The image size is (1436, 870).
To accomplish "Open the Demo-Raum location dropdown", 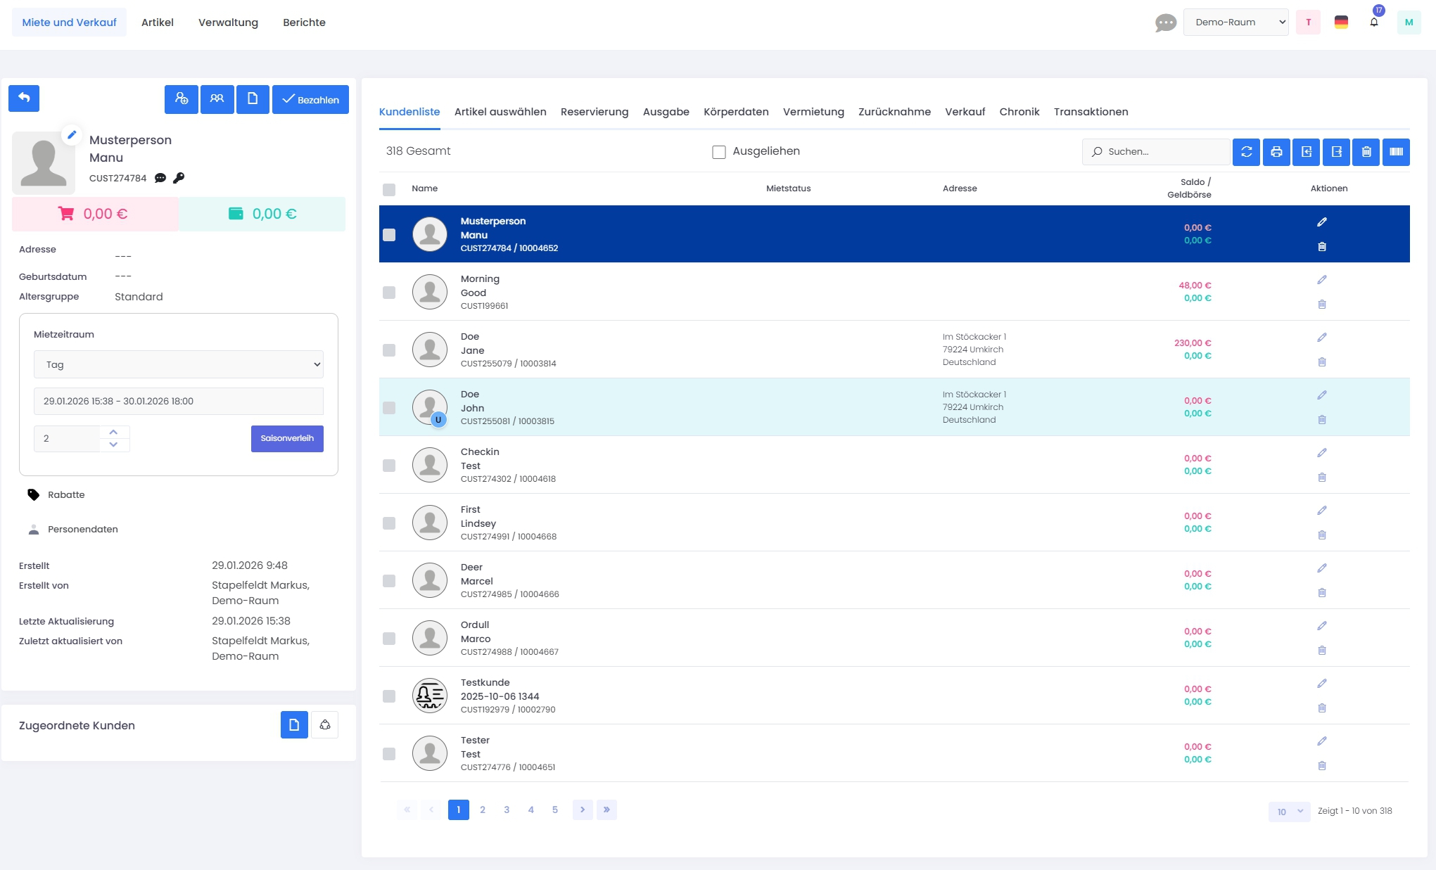I will tap(1235, 23).
